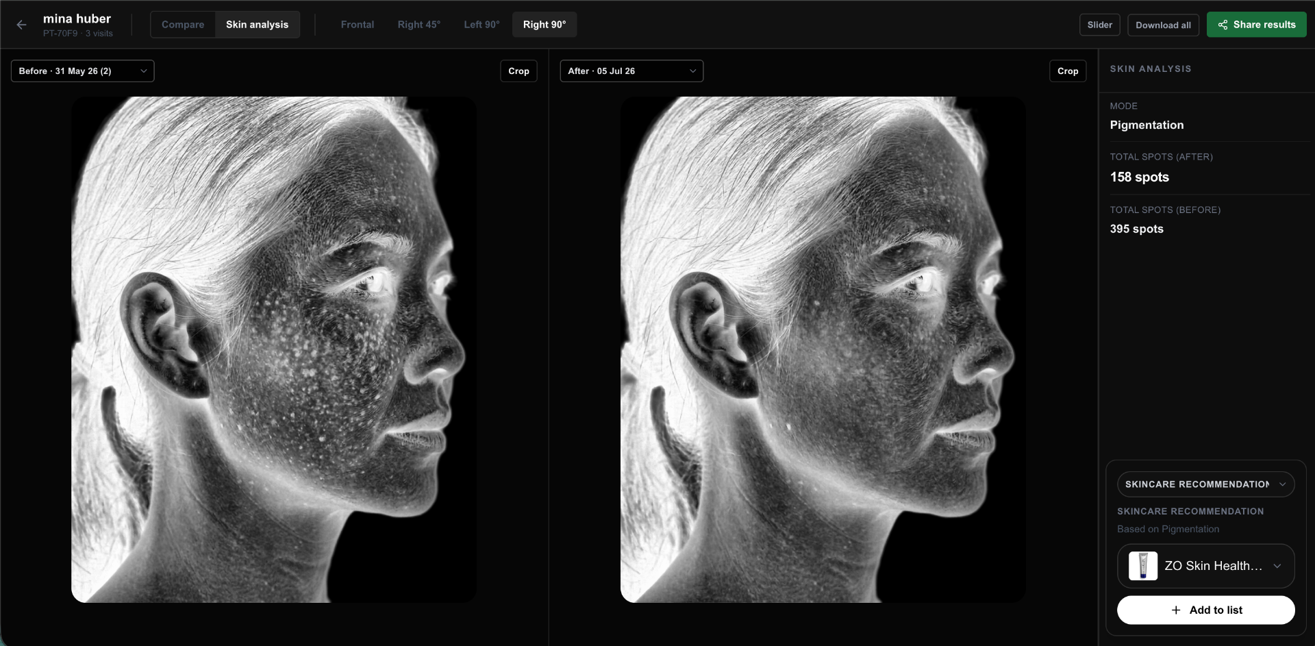Switch to Compare mode
The width and height of the screenshot is (1315, 646).
[x=183, y=25]
